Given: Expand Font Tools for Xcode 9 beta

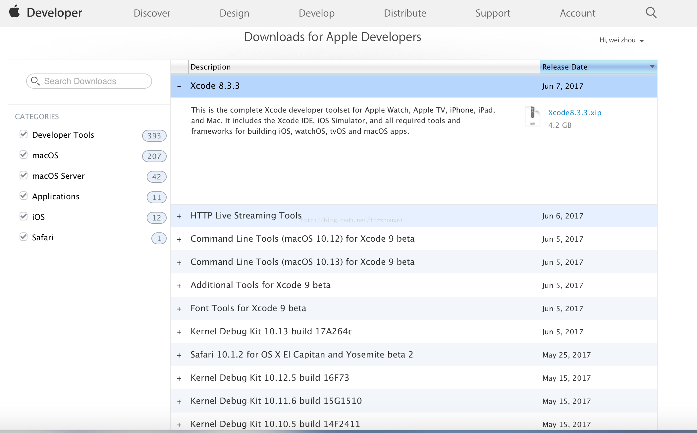Looking at the screenshot, I should pos(179,309).
